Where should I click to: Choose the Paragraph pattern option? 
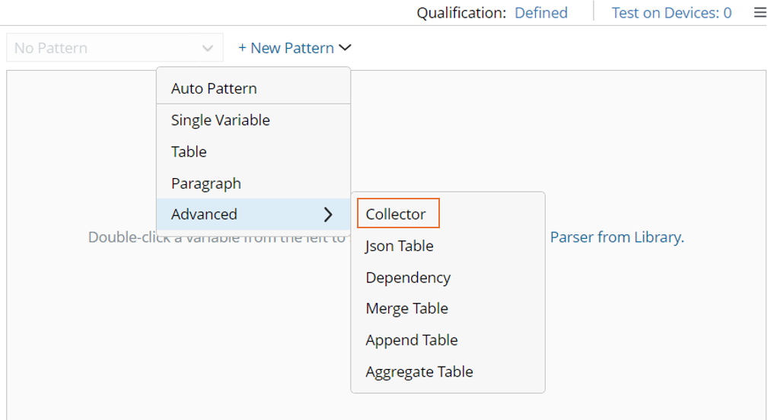pyautogui.click(x=206, y=183)
